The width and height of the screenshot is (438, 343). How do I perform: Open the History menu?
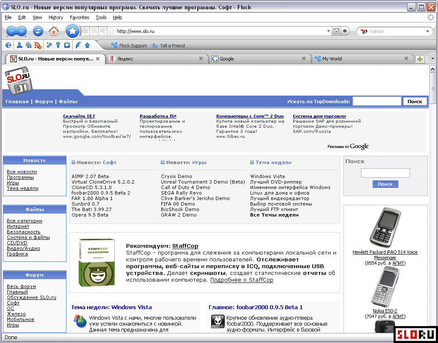pos(56,17)
